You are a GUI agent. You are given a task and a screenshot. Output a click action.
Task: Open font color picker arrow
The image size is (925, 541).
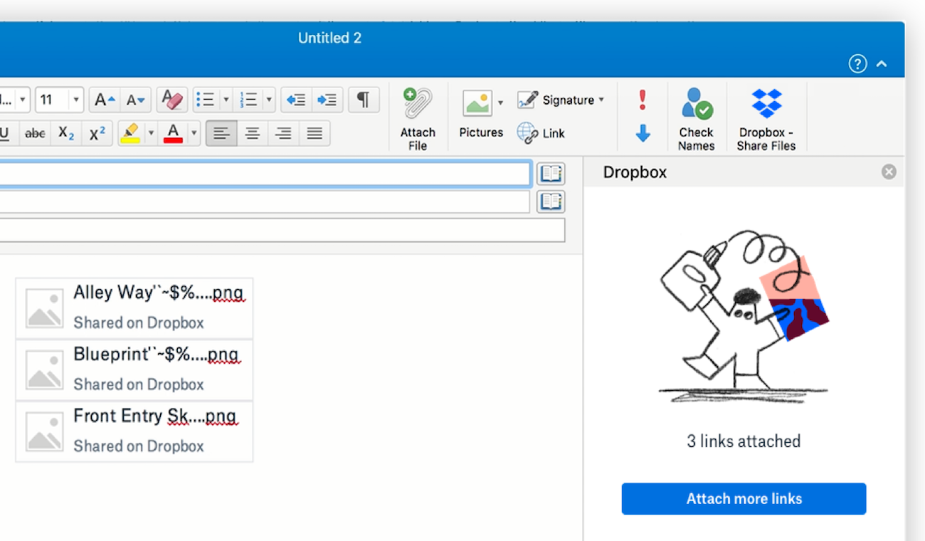click(x=194, y=133)
